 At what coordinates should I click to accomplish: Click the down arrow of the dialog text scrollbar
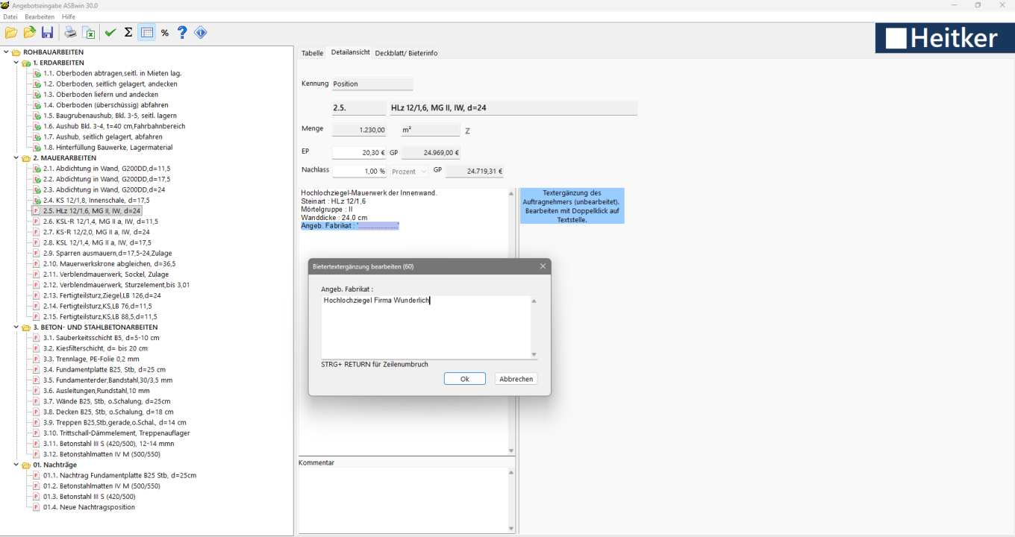534,355
